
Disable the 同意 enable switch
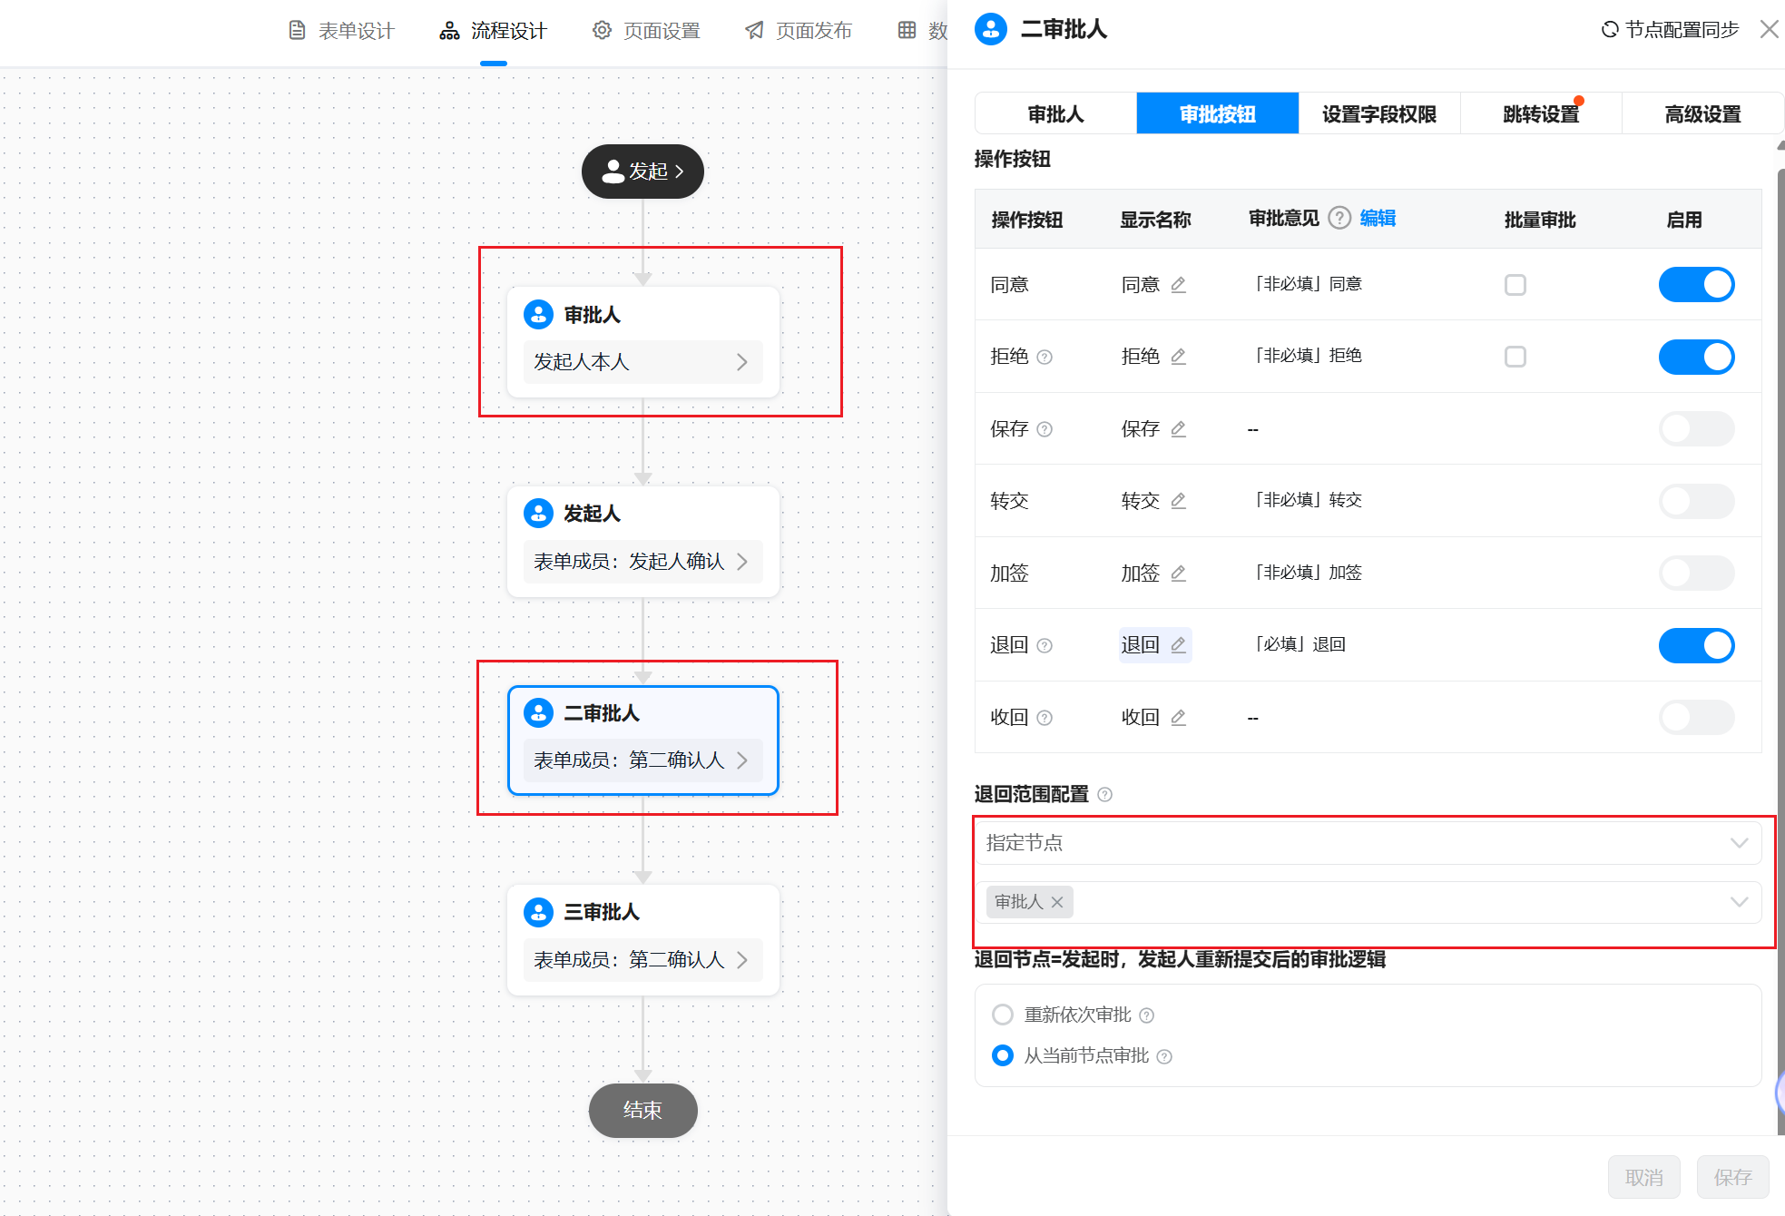click(x=1695, y=285)
